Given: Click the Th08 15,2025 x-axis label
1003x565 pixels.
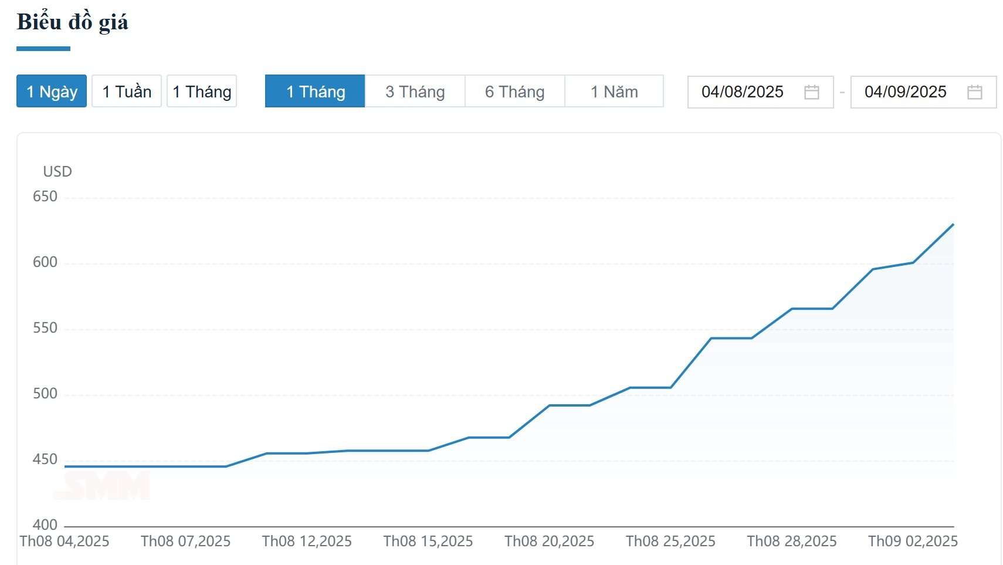Looking at the screenshot, I should [x=428, y=541].
